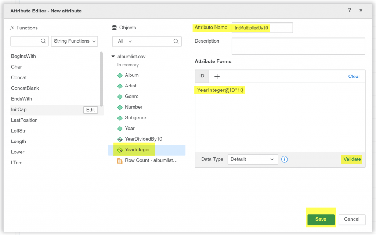Select the Album object label
This screenshot has width=376, height=235.
tap(132, 75)
